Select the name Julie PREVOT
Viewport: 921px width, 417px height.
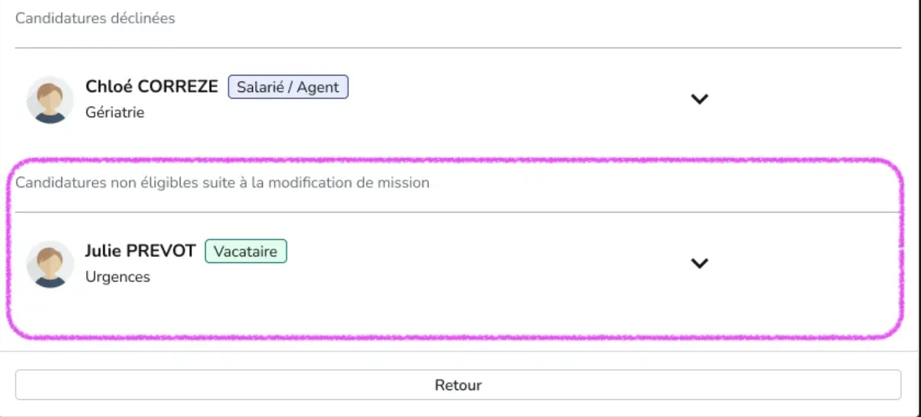pyautogui.click(x=140, y=251)
